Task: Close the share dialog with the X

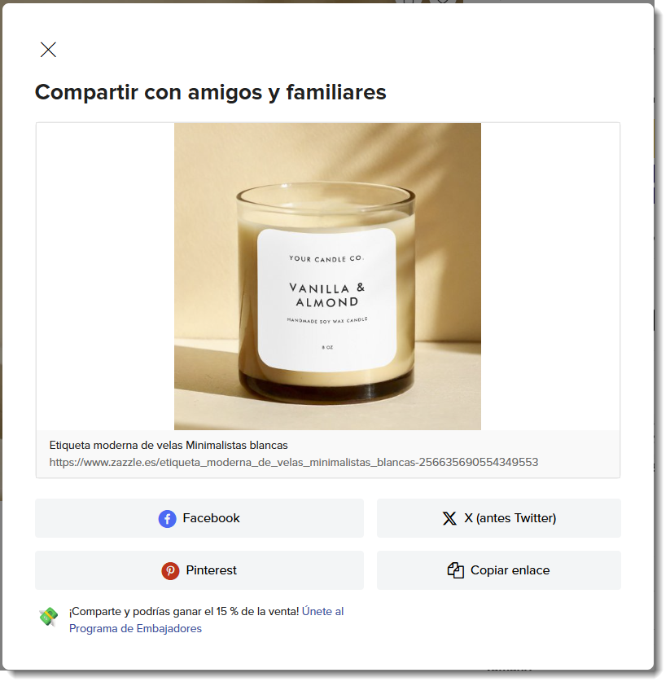Action: [48, 50]
